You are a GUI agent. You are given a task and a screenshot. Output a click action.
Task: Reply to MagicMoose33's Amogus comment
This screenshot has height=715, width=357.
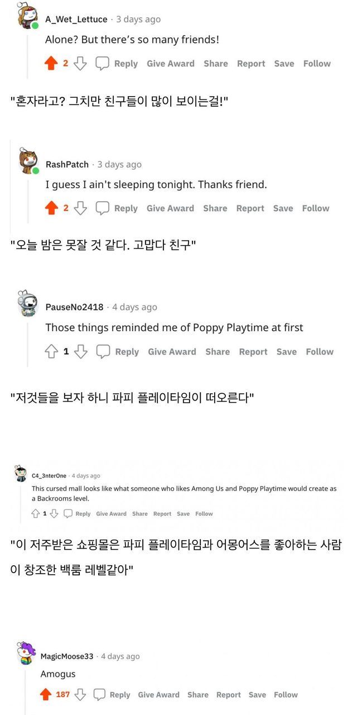click(x=119, y=695)
